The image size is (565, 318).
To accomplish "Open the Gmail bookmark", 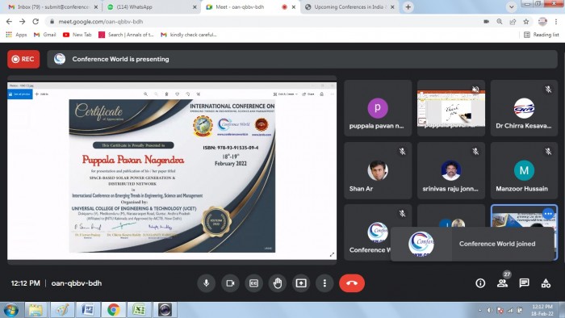I will tap(44, 35).
